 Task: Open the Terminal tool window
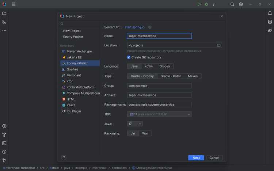[x=4, y=143]
